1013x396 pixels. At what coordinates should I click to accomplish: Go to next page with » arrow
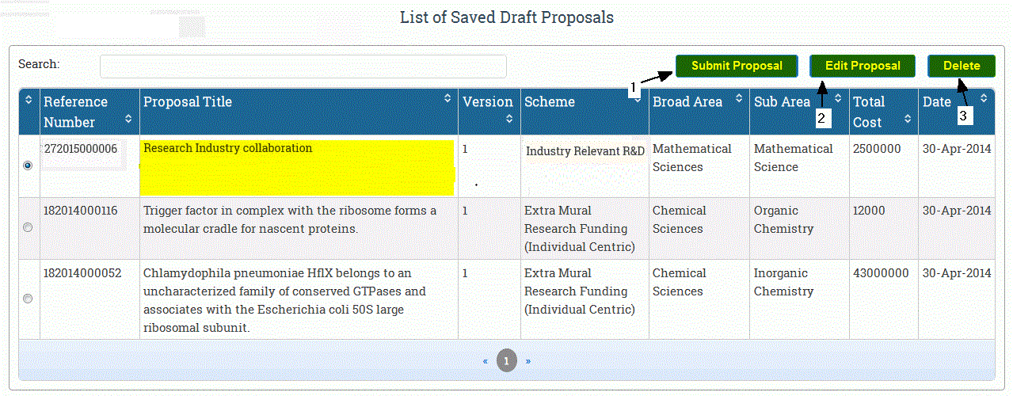(528, 361)
